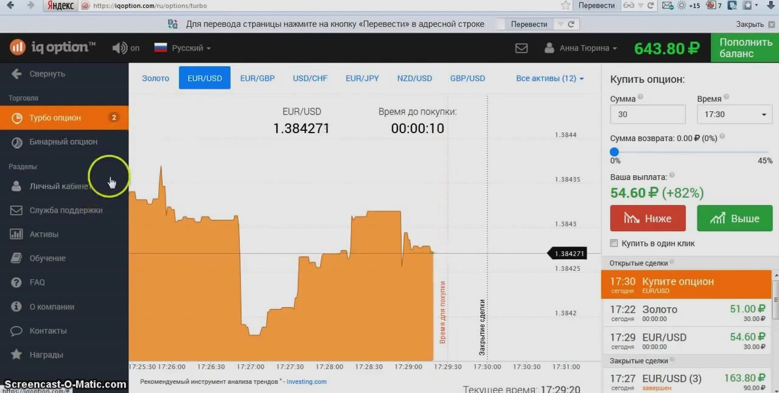Click the Сумма amount input field
This screenshot has width=779, height=393.
coord(648,114)
